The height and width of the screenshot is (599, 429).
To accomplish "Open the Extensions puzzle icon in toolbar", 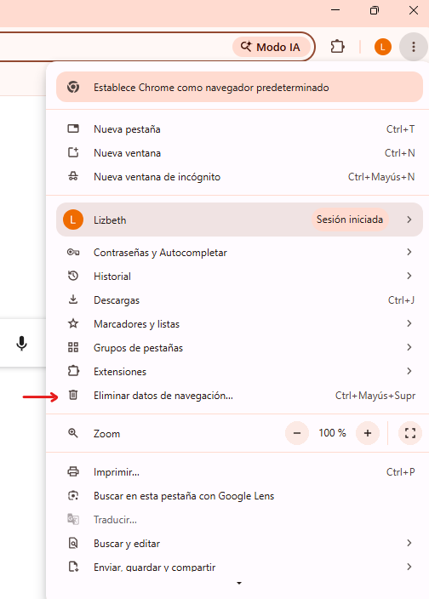I will pyautogui.click(x=337, y=47).
